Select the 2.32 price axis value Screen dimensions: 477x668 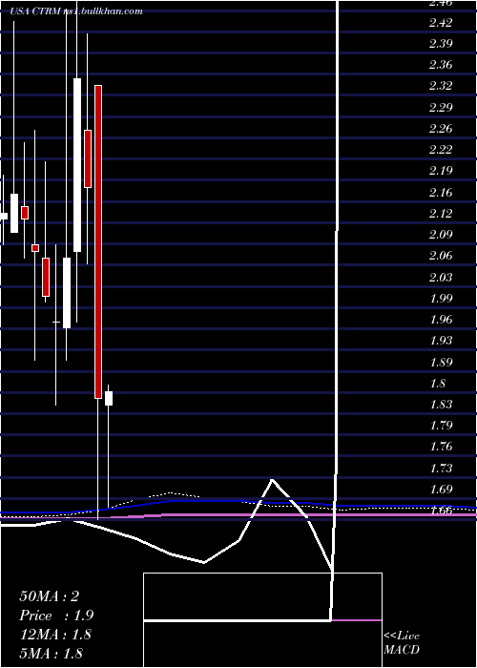tap(440, 86)
